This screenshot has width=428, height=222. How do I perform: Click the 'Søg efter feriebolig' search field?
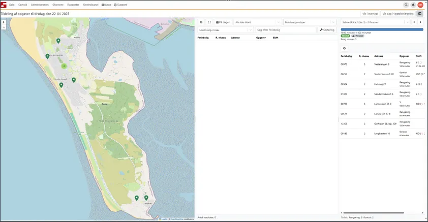[x=285, y=30]
